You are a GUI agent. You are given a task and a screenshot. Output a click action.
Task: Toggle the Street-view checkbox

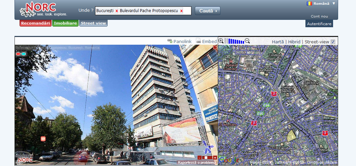pos(333,42)
